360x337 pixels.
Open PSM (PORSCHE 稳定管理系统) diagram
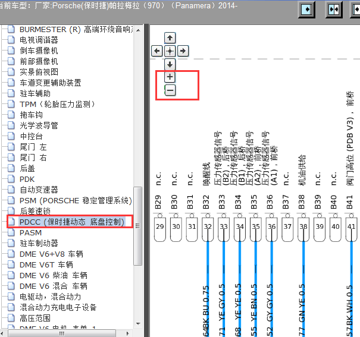coord(76,201)
